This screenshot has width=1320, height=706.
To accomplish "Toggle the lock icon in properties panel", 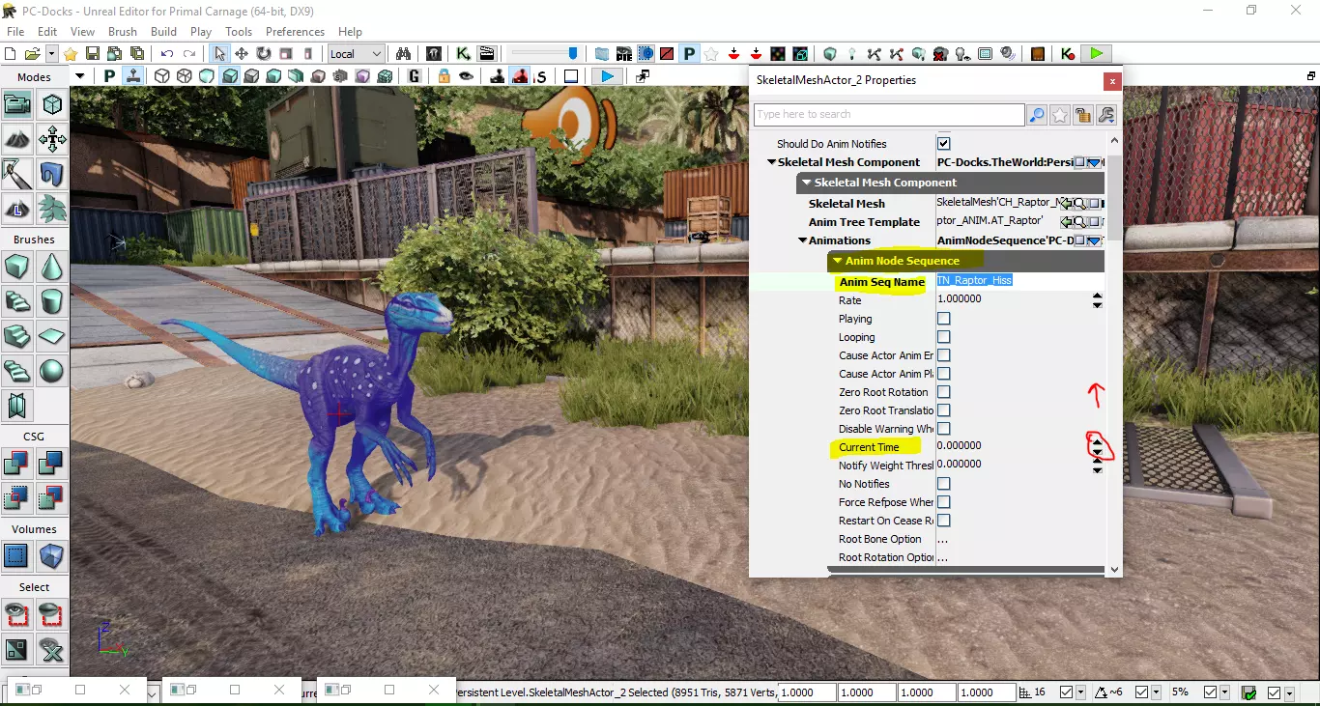I will (x=1082, y=116).
